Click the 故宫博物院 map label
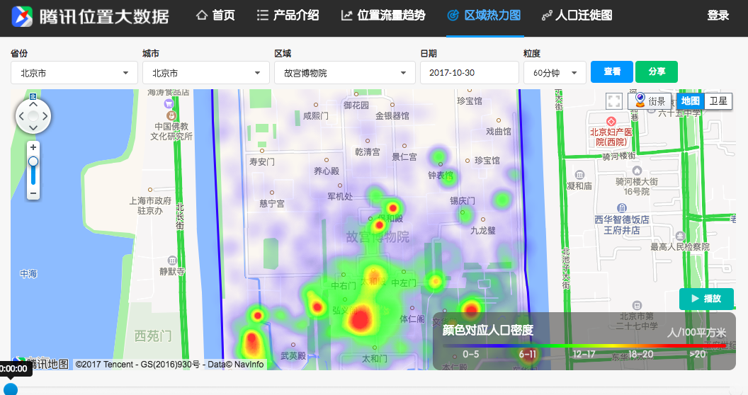The height and width of the screenshot is (395, 748). 378,237
